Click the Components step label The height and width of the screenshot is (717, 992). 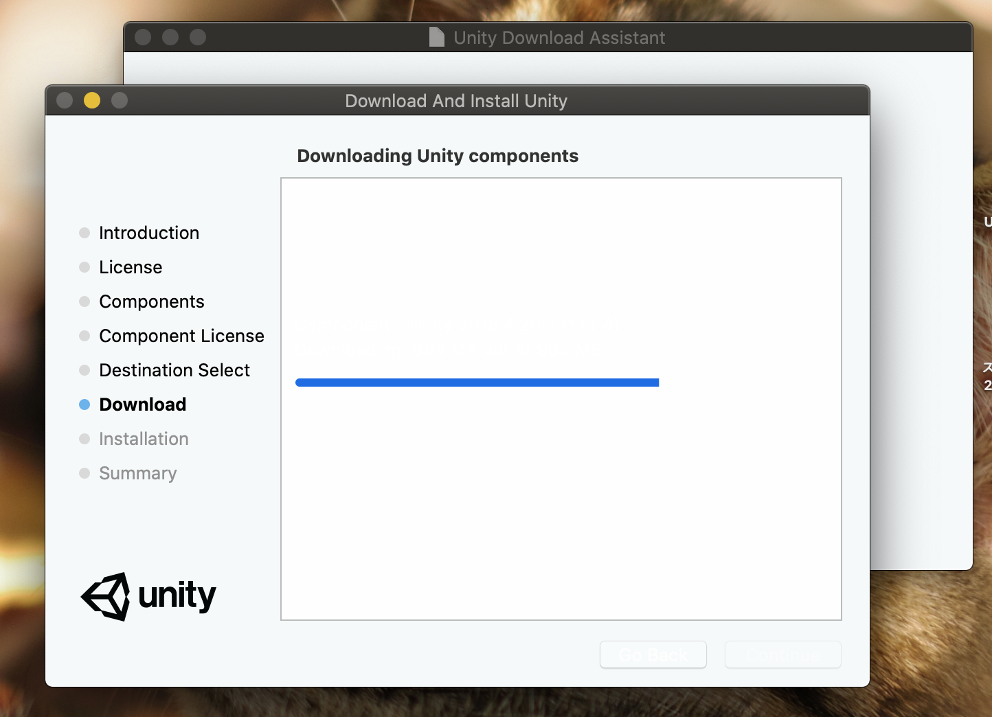click(x=152, y=301)
